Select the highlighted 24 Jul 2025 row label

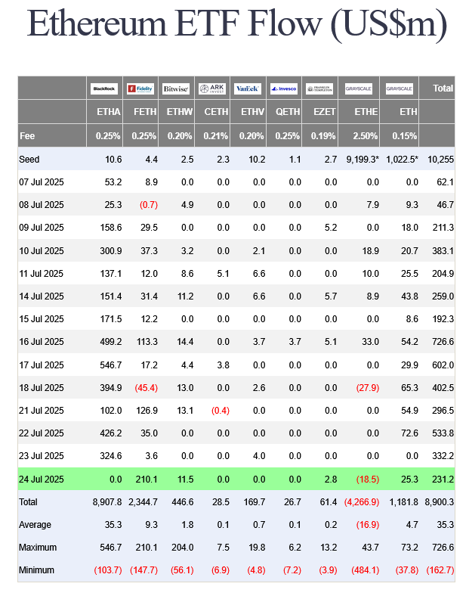tap(42, 479)
